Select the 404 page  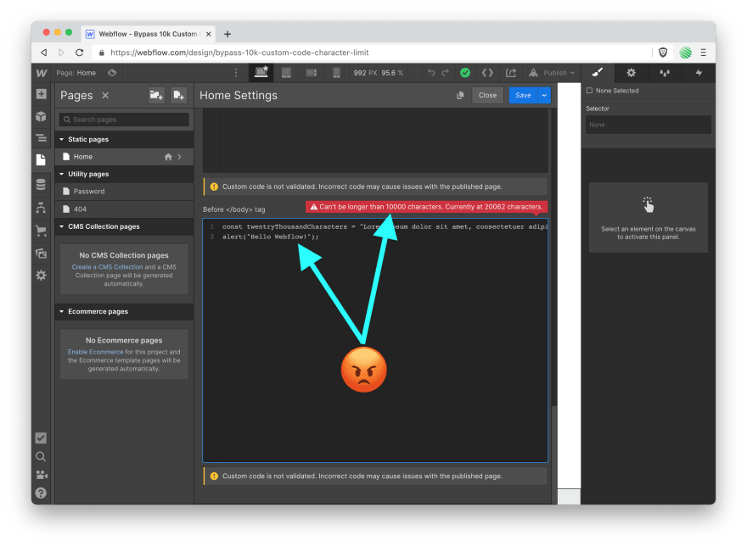click(124, 209)
